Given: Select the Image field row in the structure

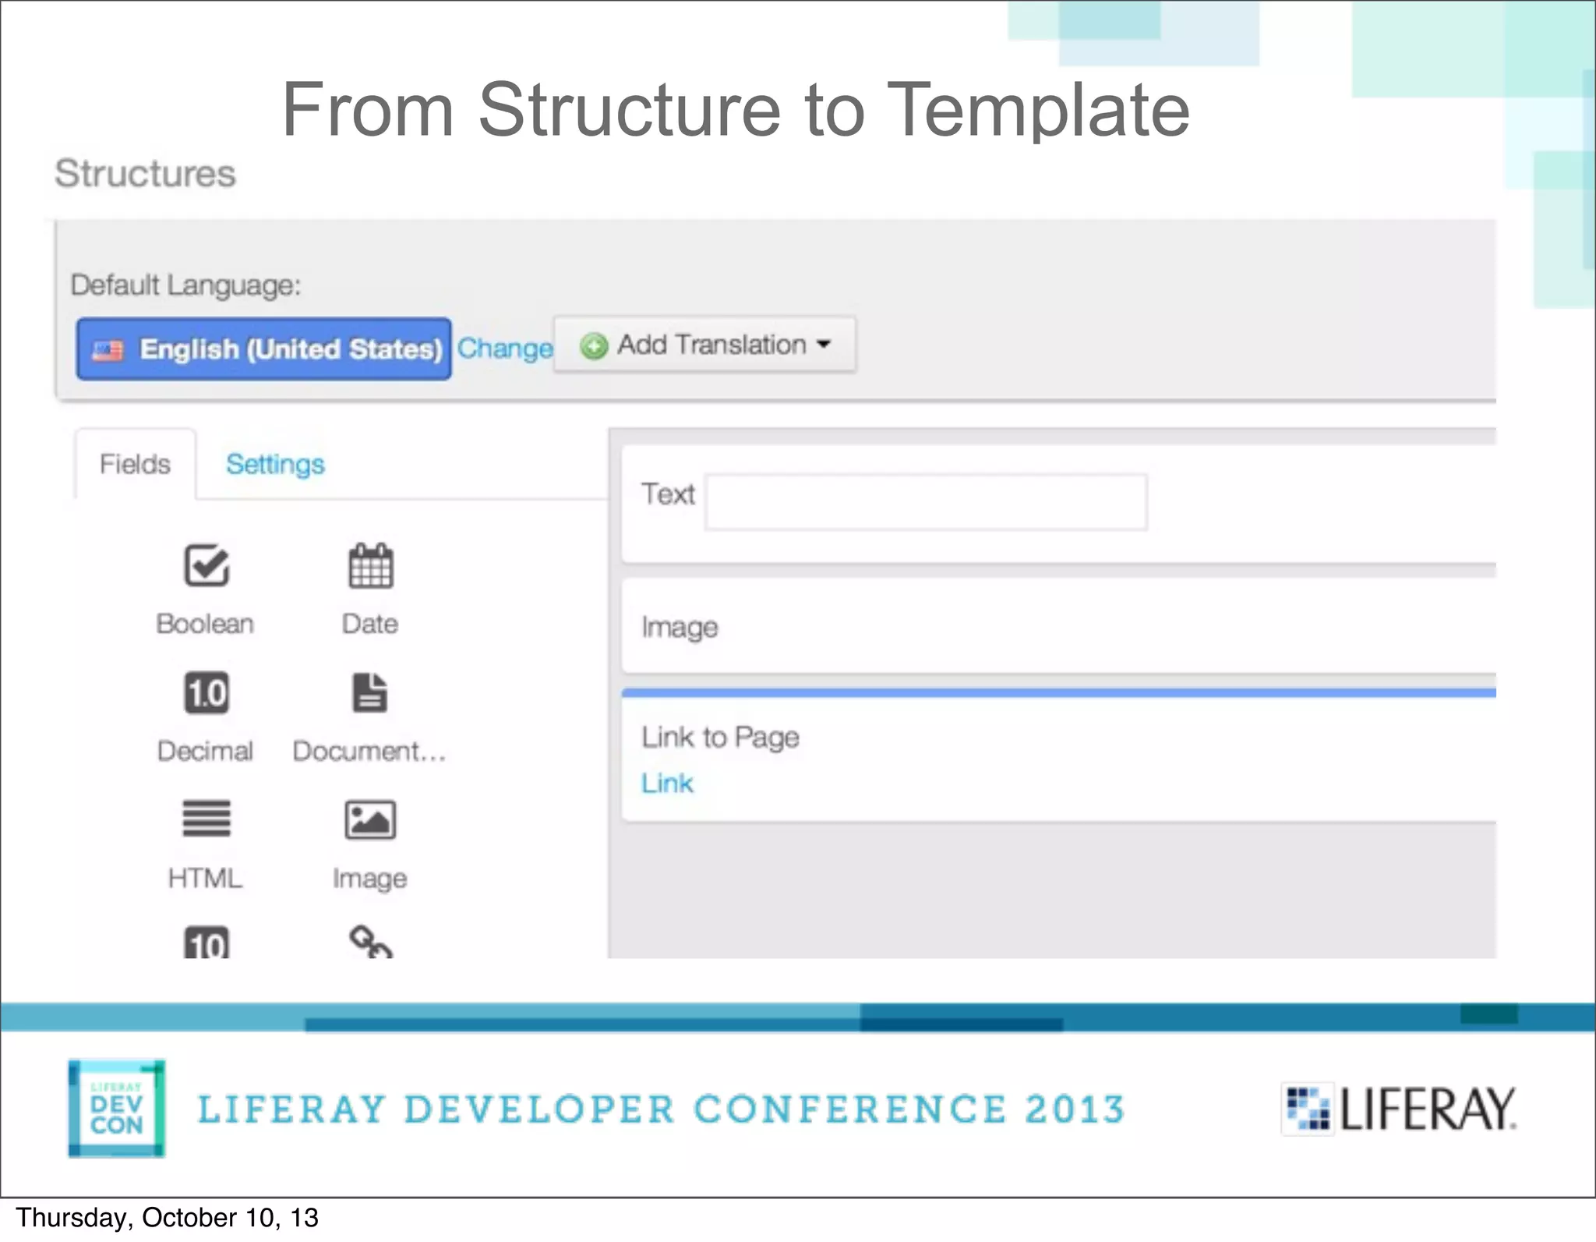Looking at the screenshot, I should point(1058,626).
